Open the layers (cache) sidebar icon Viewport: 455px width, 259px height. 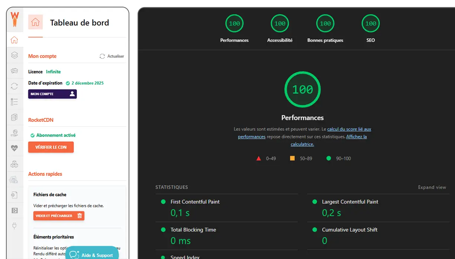[x=14, y=55]
